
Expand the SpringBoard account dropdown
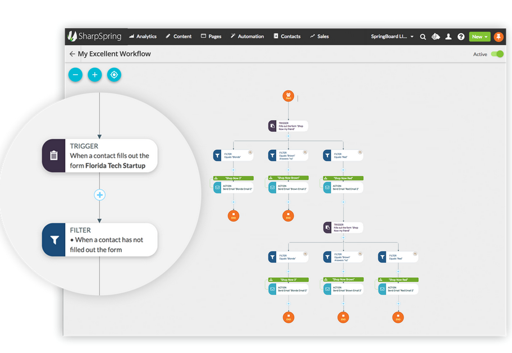coord(392,36)
